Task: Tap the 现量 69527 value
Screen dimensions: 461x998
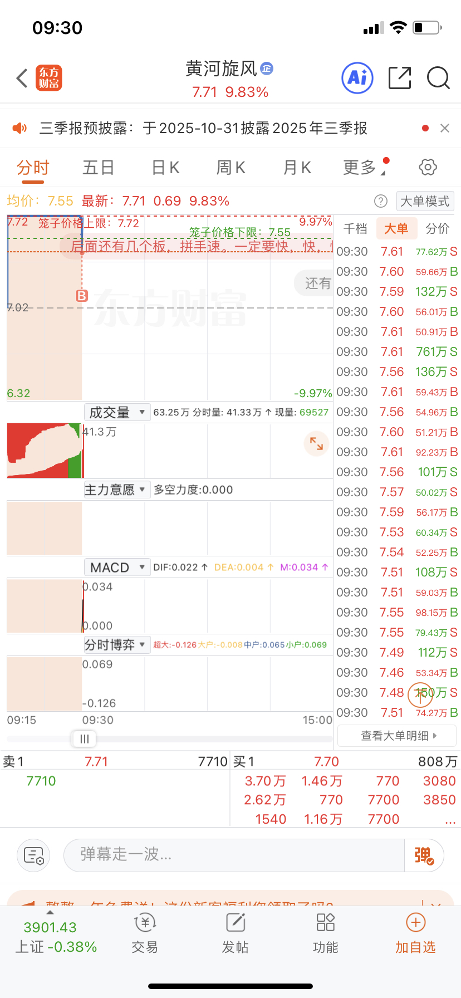Action: coord(302,412)
